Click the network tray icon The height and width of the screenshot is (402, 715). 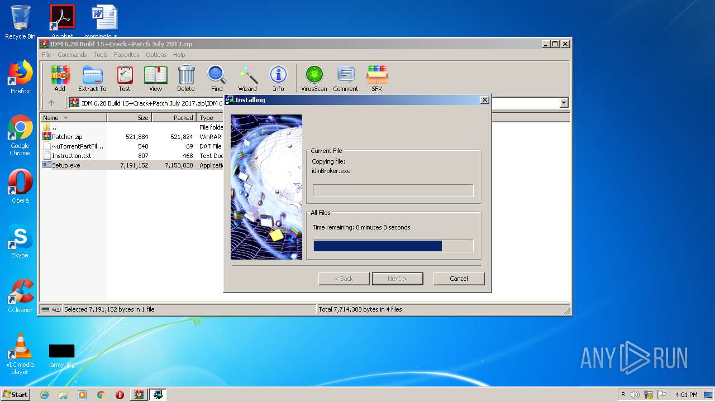pos(649,395)
